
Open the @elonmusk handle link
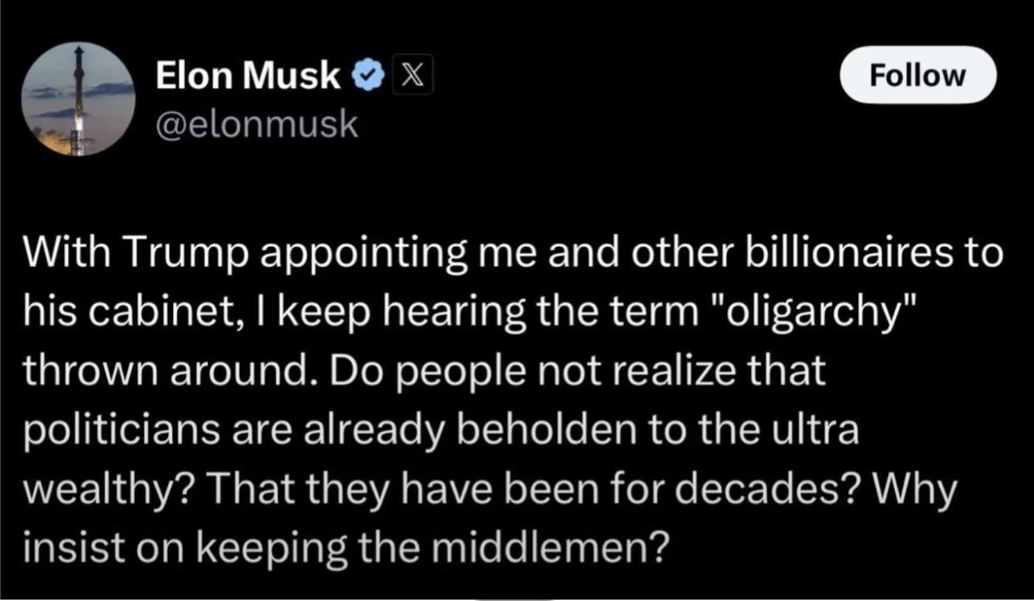pos(257,125)
